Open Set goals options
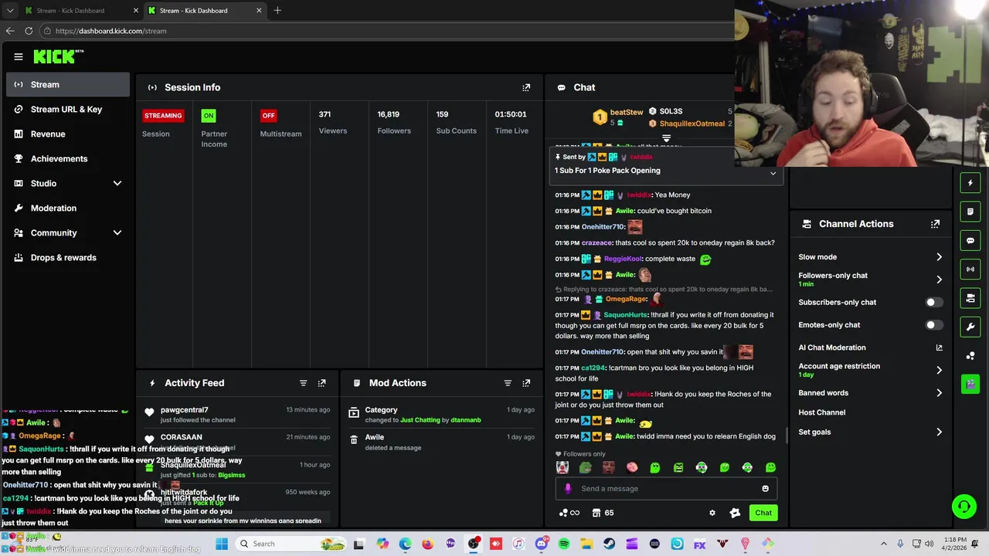 pyautogui.click(x=870, y=432)
